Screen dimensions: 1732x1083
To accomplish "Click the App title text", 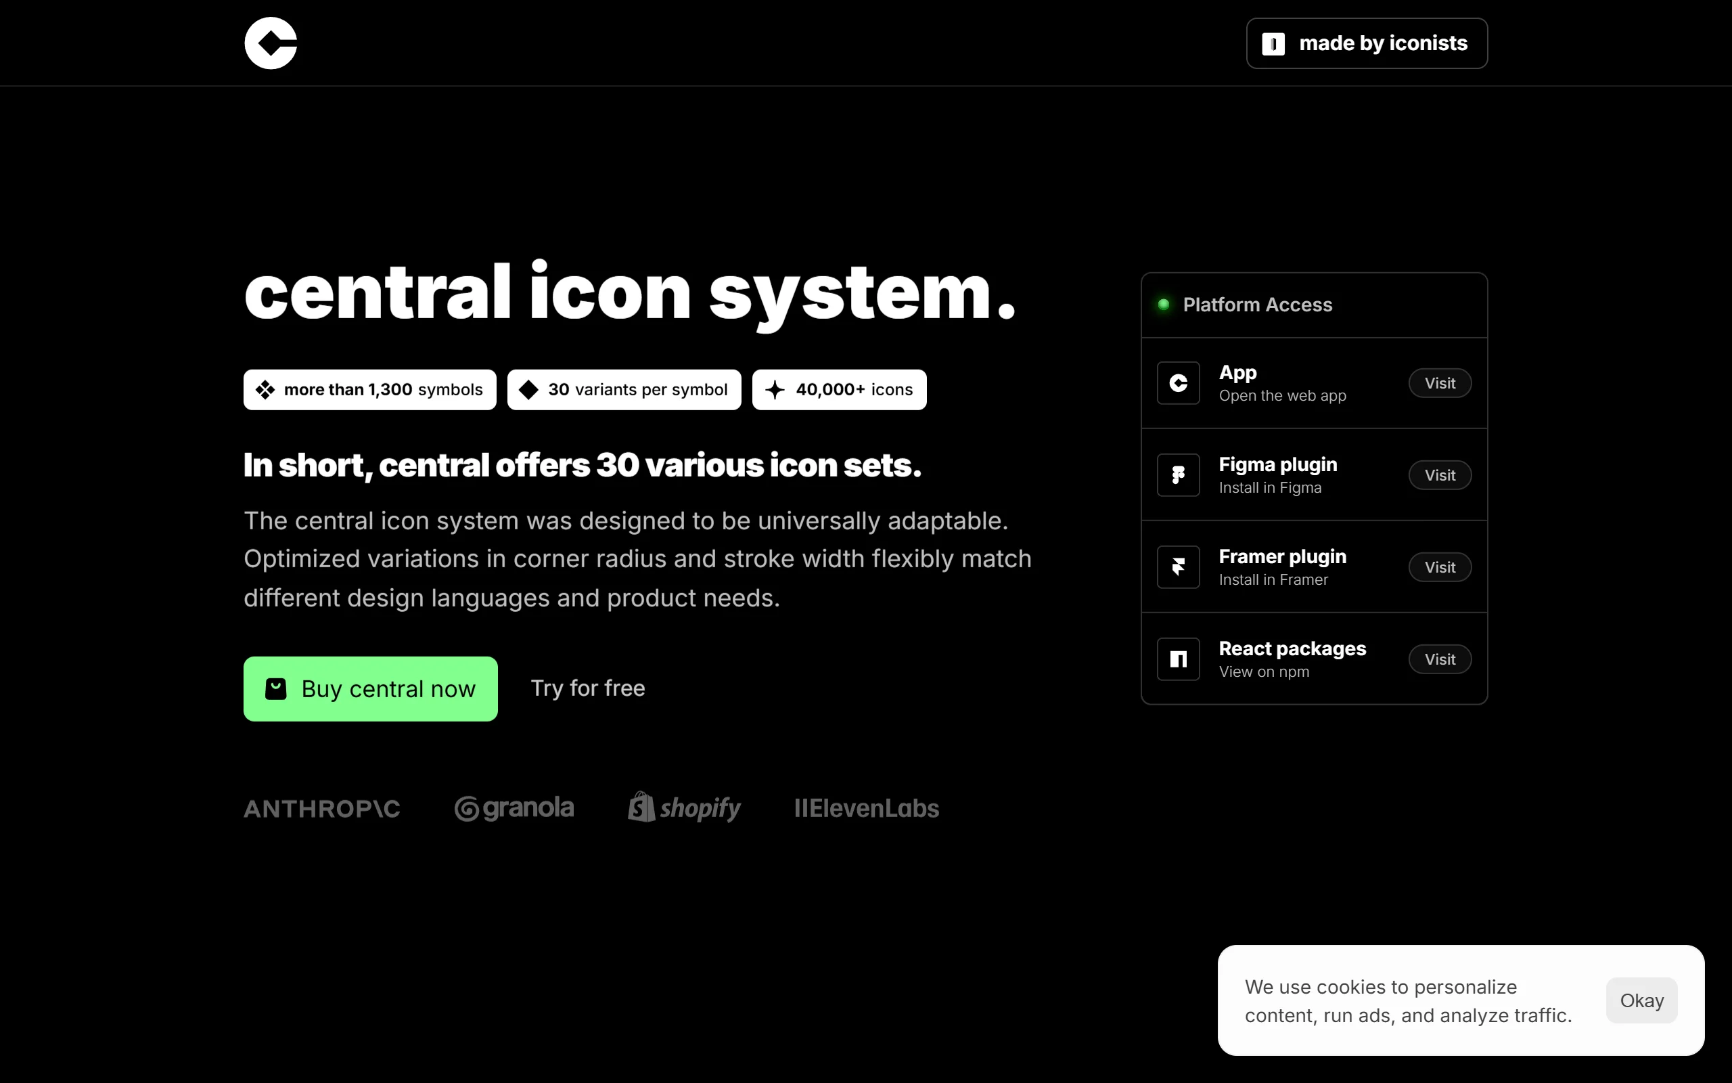I will 1237,372.
